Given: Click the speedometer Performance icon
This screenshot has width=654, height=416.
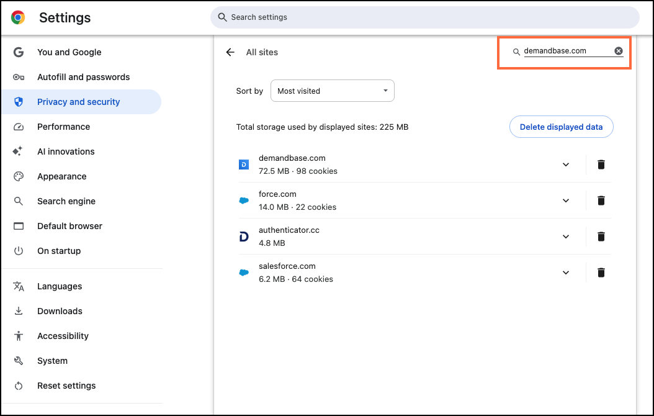Looking at the screenshot, I should [x=19, y=127].
